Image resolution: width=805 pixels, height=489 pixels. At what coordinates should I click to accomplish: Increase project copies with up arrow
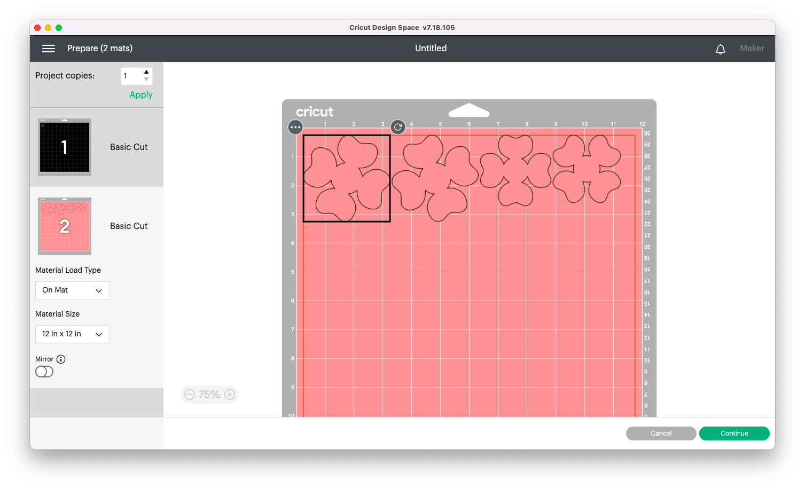coord(146,72)
